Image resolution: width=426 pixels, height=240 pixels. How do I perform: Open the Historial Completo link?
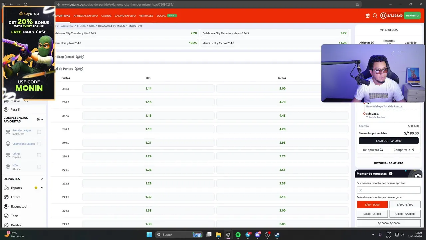[x=389, y=163]
